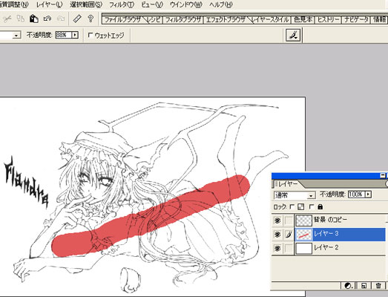This screenshot has width=388, height=297.
Task: Click the create new layer icon
Action: (364, 286)
